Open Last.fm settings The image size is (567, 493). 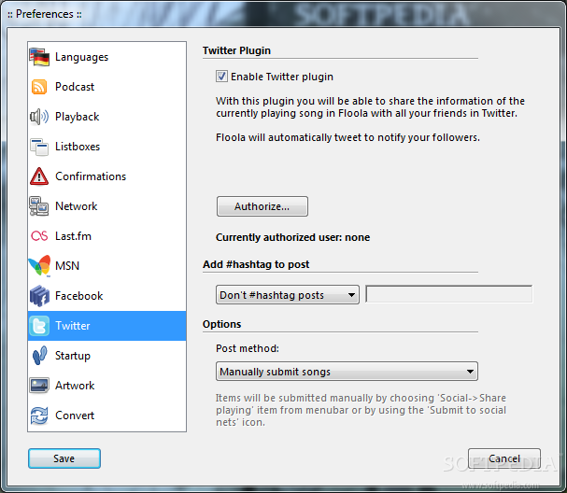107,236
